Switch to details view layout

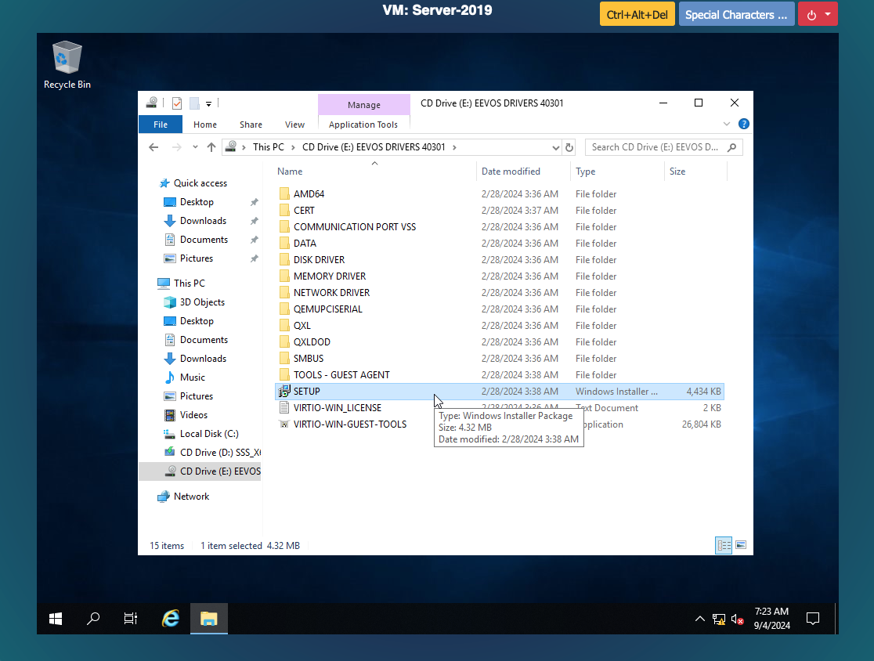[724, 545]
